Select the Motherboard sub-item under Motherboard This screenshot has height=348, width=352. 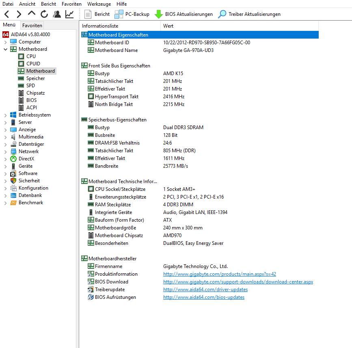click(37, 71)
